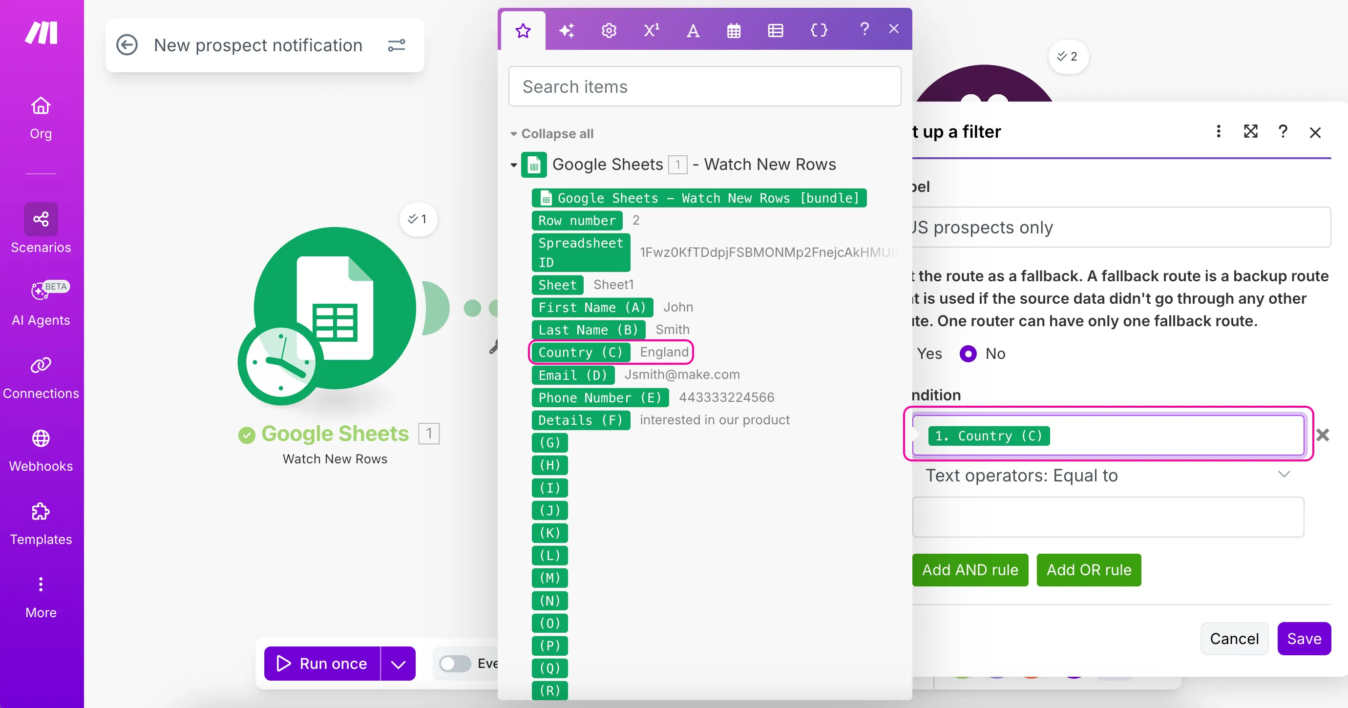Screen dimensions: 1348x708
Task: Insert the (G) column item
Action: click(x=549, y=443)
